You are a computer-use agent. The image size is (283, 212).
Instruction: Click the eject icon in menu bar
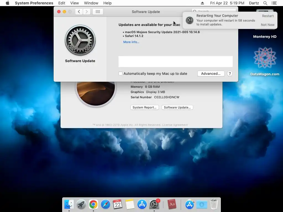click(x=202, y=3)
